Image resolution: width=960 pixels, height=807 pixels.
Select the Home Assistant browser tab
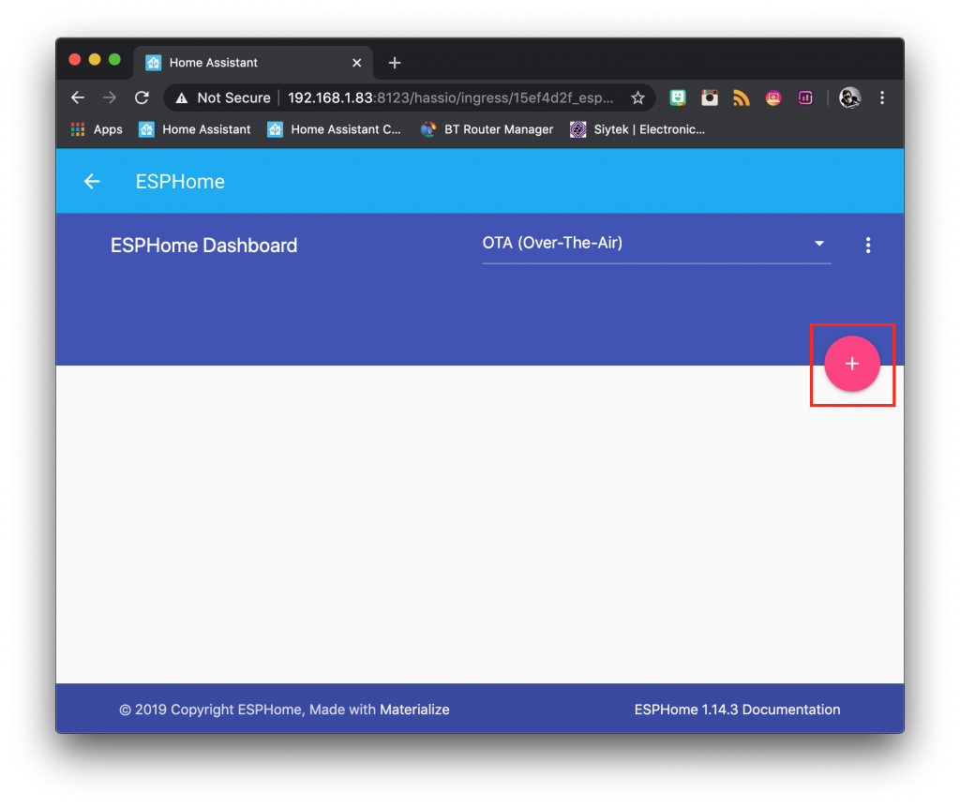[253, 63]
